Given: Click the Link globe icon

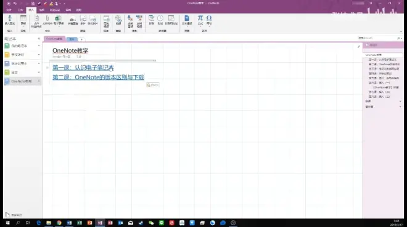Looking at the screenshot, I should click(118, 20).
